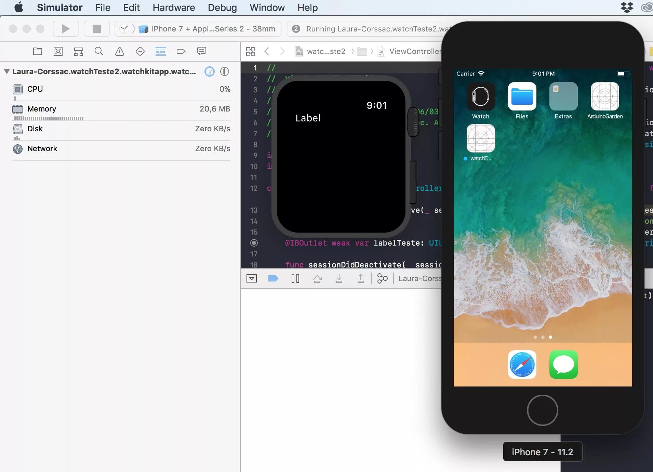Image resolution: width=653 pixels, height=472 pixels.
Task: Show the Issue navigator
Action: [120, 51]
